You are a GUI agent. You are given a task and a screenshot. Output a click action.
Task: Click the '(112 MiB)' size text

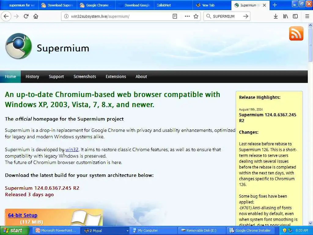pyautogui.click(x=31, y=222)
